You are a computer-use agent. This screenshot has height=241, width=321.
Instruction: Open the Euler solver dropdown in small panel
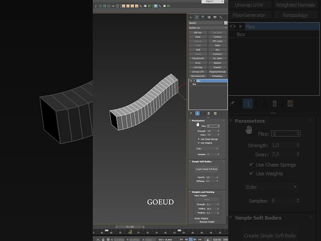click(x=207, y=149)
